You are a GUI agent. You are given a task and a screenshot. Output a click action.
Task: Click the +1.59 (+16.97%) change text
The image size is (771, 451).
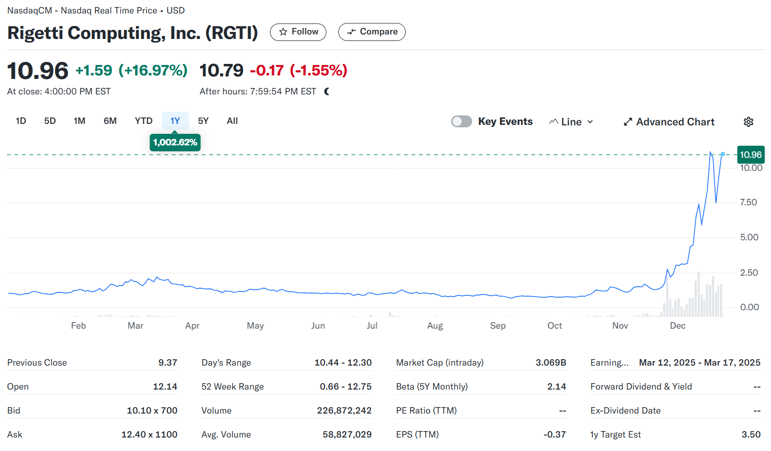point(131,70)
